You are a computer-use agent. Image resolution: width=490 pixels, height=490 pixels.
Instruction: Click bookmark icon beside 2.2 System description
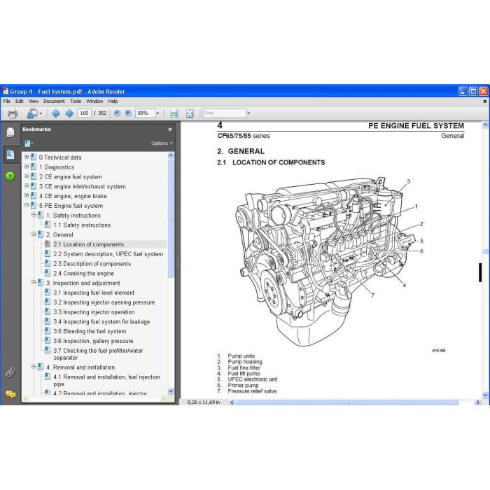point(47,253)
